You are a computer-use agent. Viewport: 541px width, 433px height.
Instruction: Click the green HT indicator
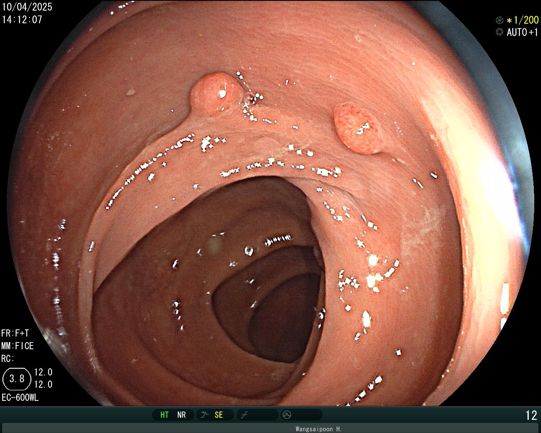click(x=164, y=415)
